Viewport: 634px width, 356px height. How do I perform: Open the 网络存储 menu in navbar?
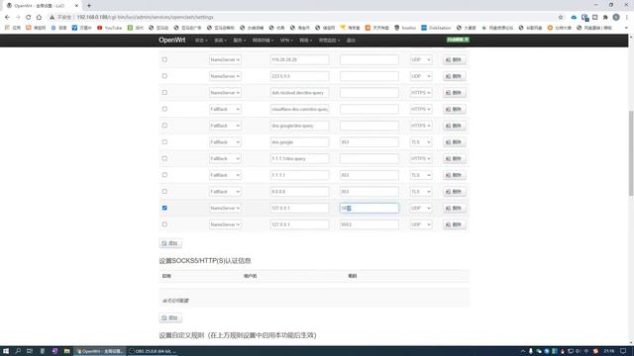tap(263, 41)
